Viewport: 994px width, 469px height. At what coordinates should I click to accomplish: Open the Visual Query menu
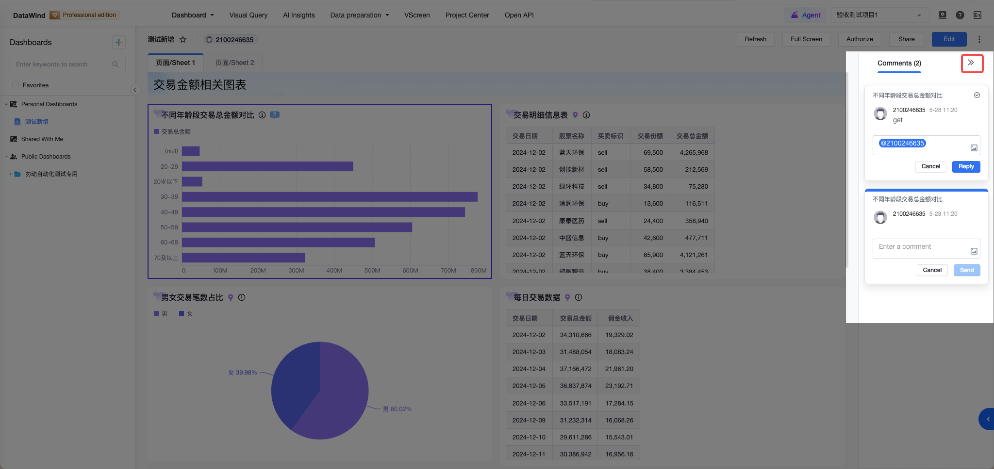pyautogui.click(x=248, y=15)
